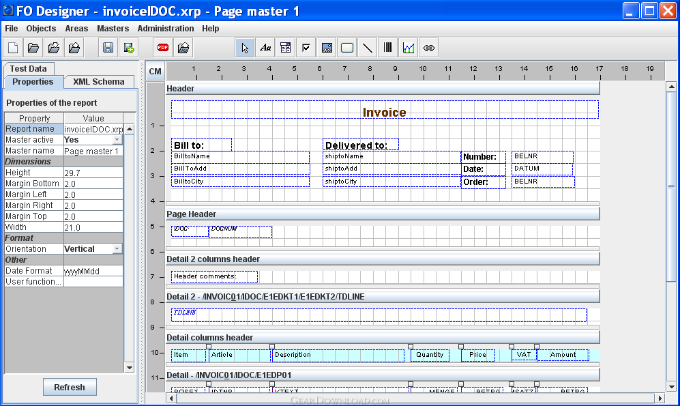
Task: Select the image insertion tool
Action: coord(327,48)
